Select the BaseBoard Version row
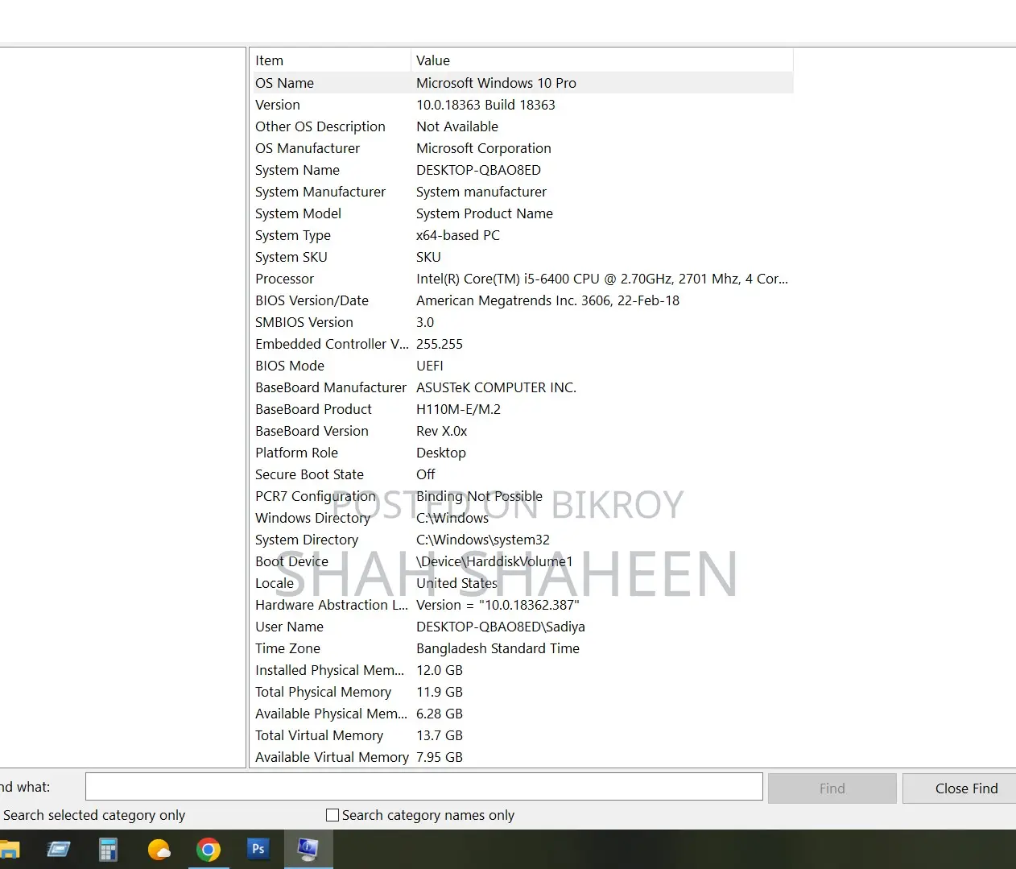 point(523,431)
